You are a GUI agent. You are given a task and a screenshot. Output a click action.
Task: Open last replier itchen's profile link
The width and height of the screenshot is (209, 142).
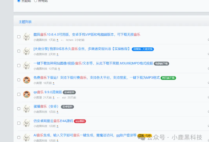(69, 40)
